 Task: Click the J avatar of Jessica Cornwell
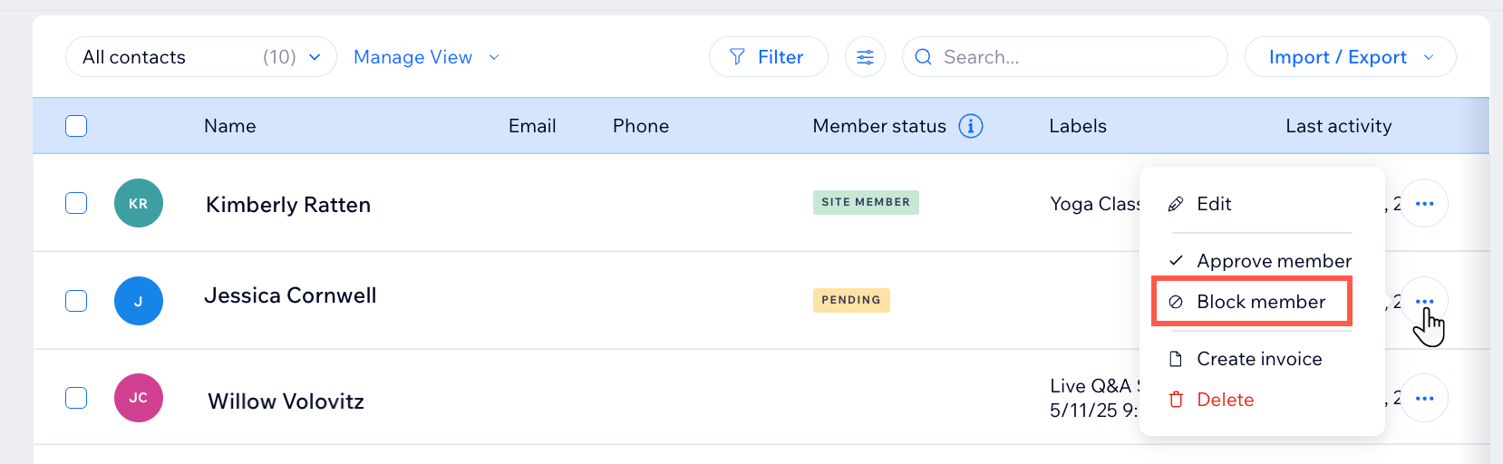pos(139,301)
